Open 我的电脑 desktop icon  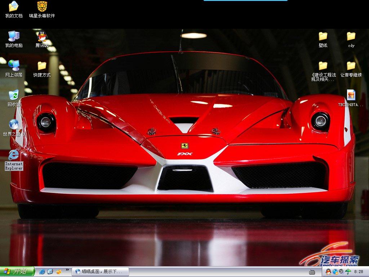14,36
